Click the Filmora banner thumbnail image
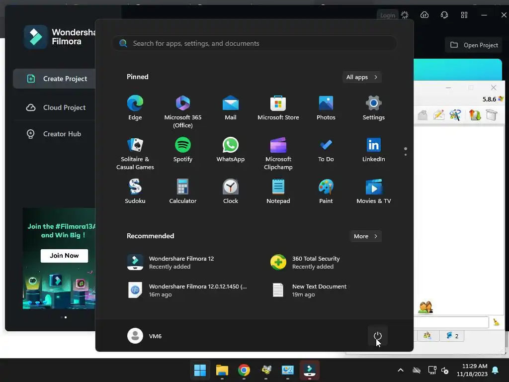Viewport: 509px width, 382px height. (59, 258)
